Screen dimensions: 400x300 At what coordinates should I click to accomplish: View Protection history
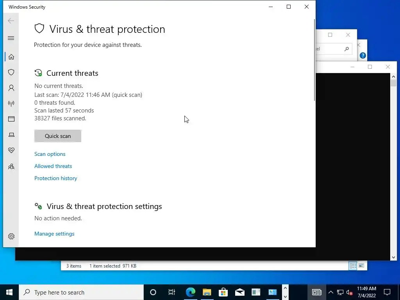point(56,178)
